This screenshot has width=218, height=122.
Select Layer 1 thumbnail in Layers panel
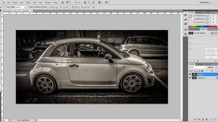pyautogui.click(x=194, y=75)
